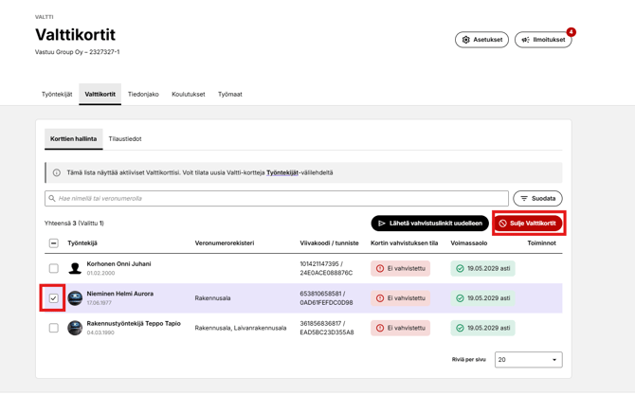The height and width of the screenshot is (395, 635).
Task: Click the VALTTI breadcrumb label
Action: 45,17
